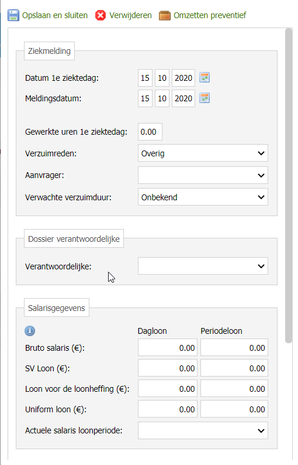
Task: Click the Periodeloon column header
Action: click(x=221, y=331)
